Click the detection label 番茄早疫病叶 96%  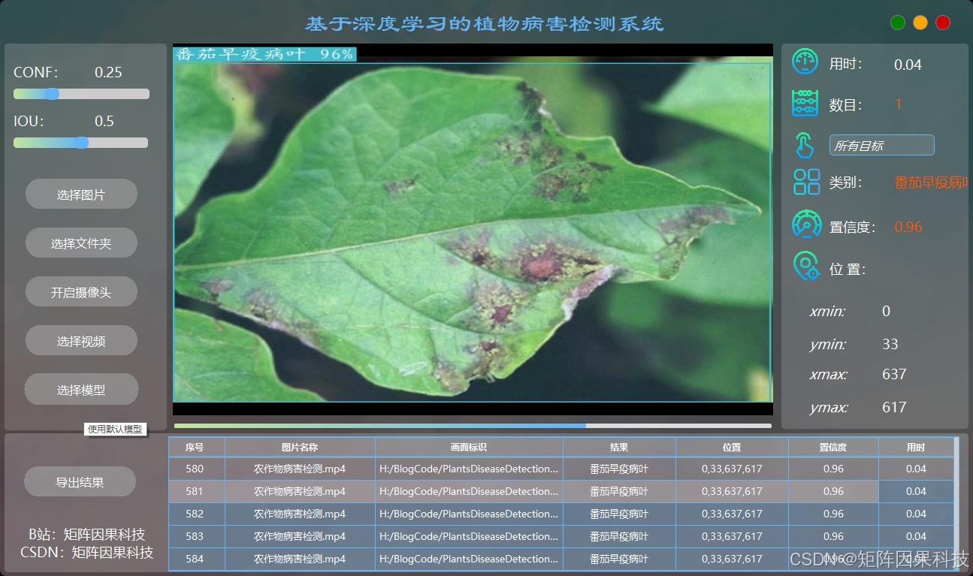[x=265, y=54]
